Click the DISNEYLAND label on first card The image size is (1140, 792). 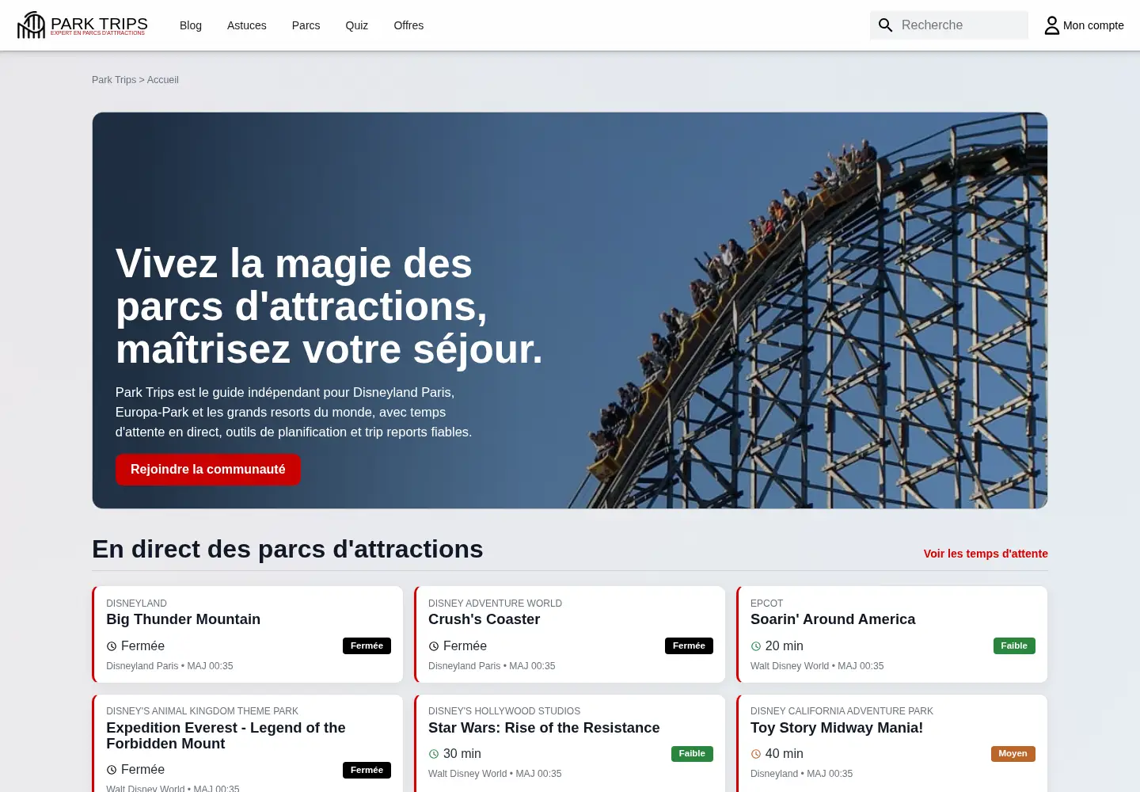click(x=137, y=604)
